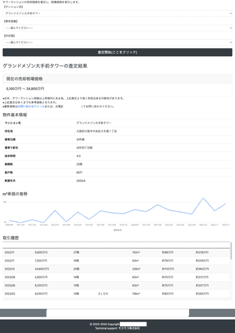Open the お問い合わせフォーム link
This screenshot has width=235, height=333.
[31, 106]
